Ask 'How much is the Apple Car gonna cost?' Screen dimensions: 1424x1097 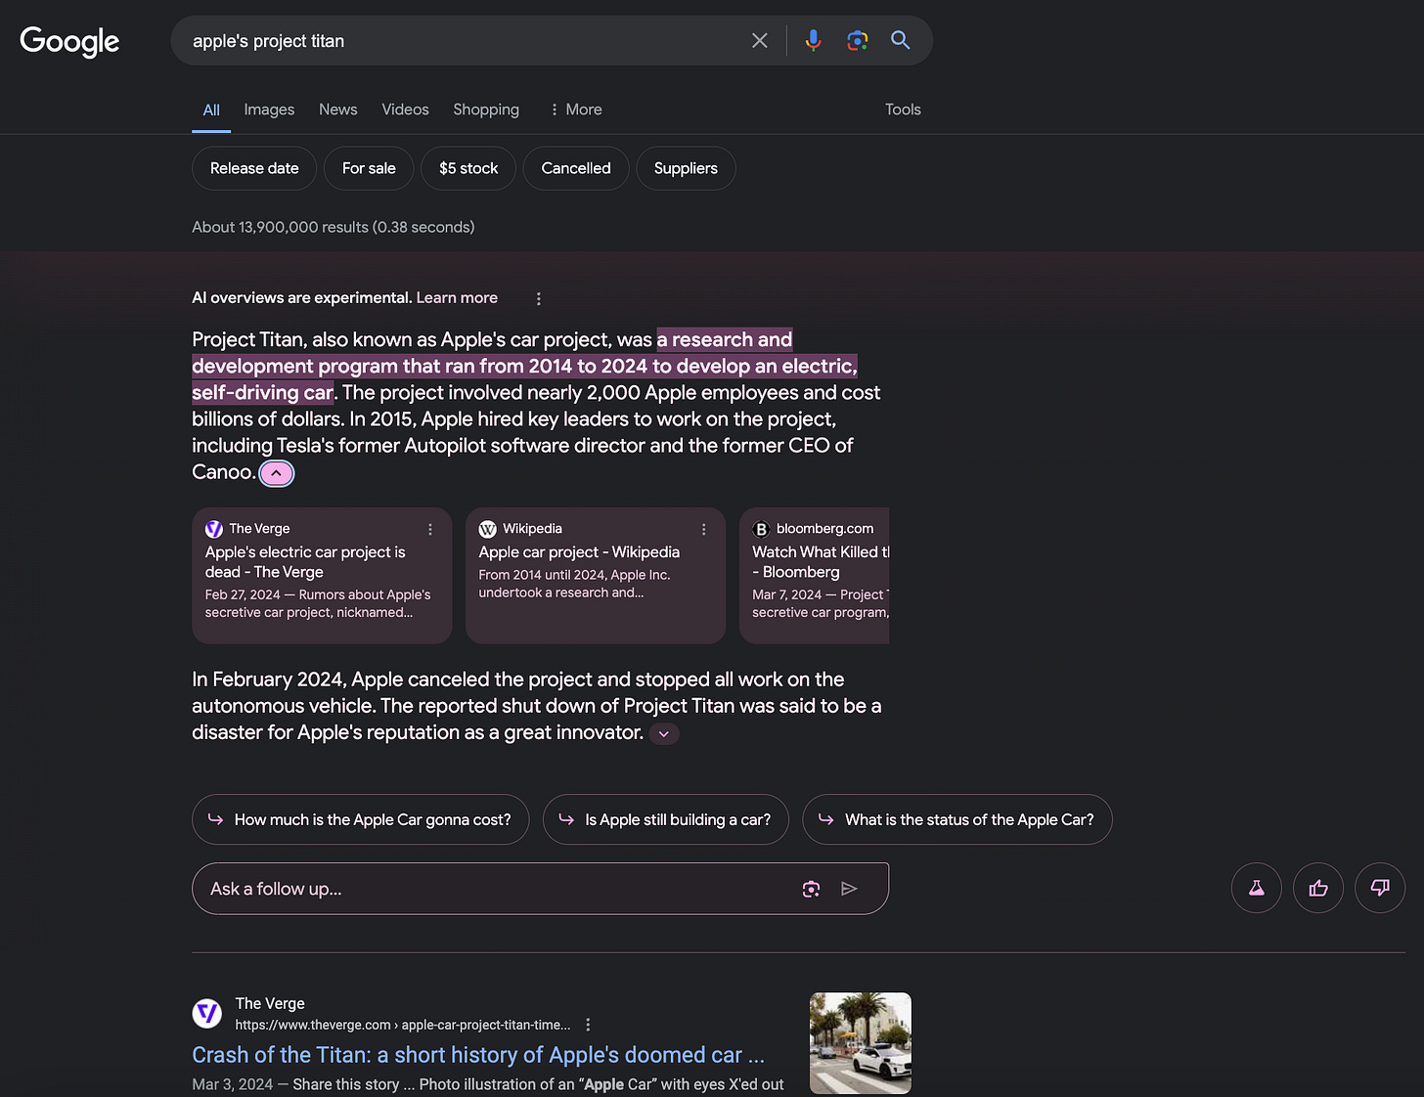[360, 819]
